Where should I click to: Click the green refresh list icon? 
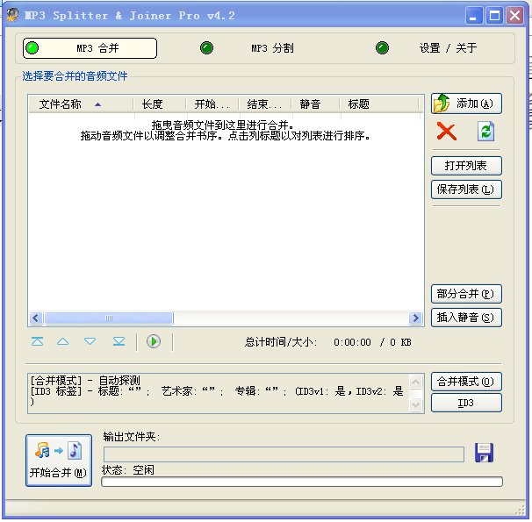pyautogui.click(x=485, y=132)
